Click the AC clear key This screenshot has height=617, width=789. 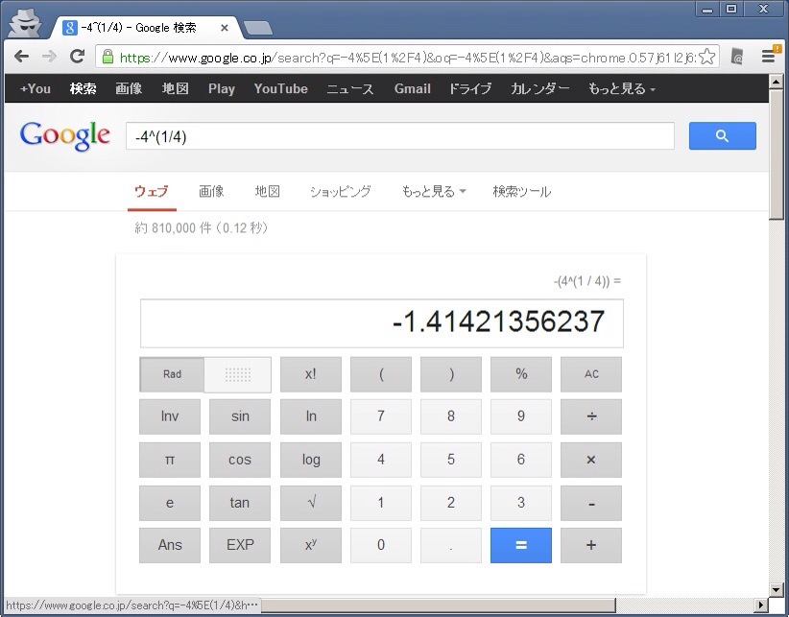pyautogui.click(x=591, y=374)
